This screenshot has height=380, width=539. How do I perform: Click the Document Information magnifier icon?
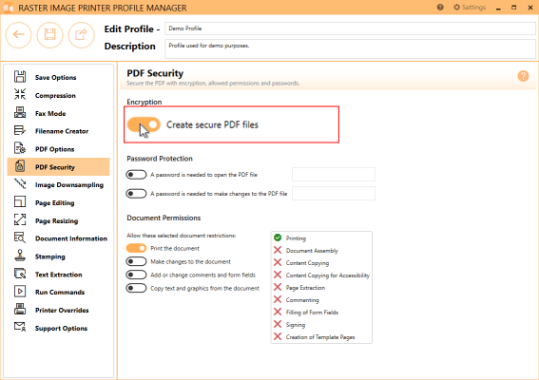[20, 237]
